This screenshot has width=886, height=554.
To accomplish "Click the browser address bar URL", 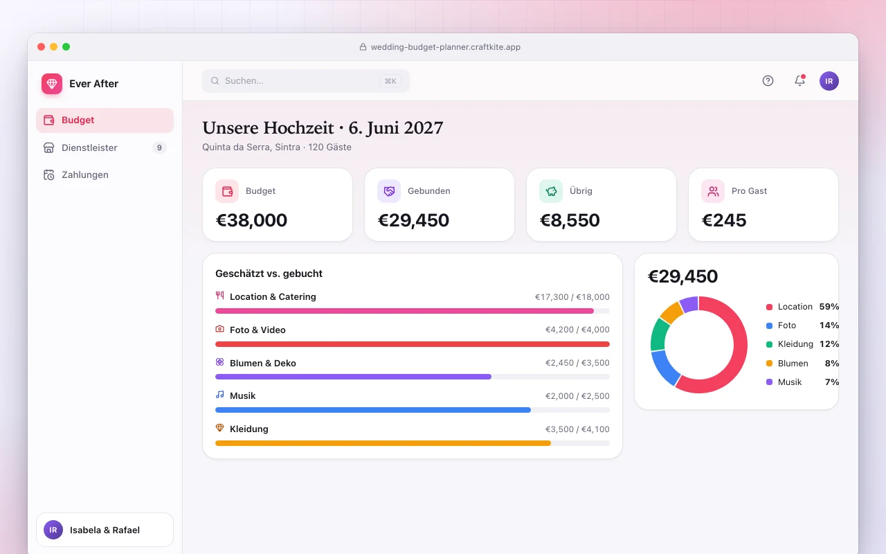I will tap(446, 47).
